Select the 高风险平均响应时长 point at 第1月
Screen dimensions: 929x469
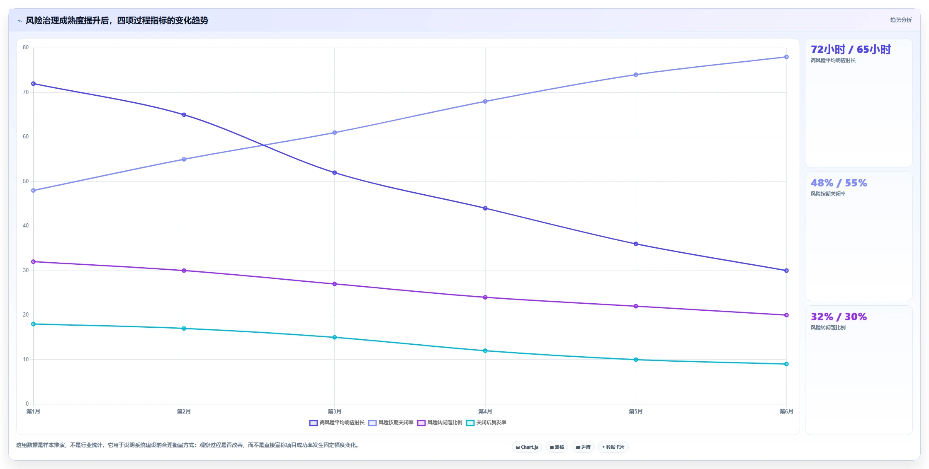point(34,84)
